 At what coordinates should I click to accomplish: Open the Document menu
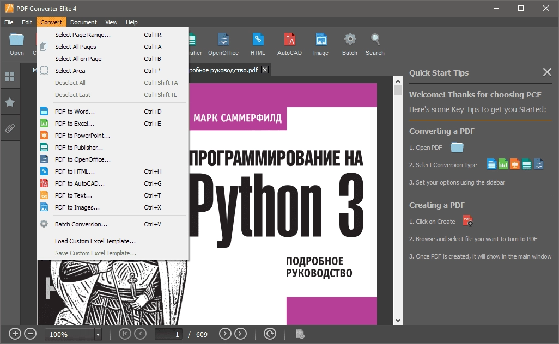click(83, 22)
